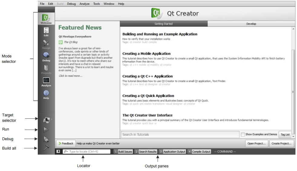The width and height of the screenshot is (297, 171).
Task: Click the green arrow Feedback icon
Action: 60,144
